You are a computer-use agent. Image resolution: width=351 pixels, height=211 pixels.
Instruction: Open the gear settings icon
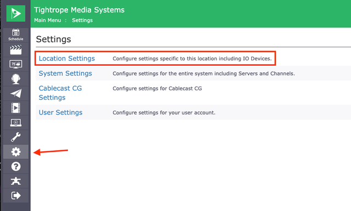(16, 152)
